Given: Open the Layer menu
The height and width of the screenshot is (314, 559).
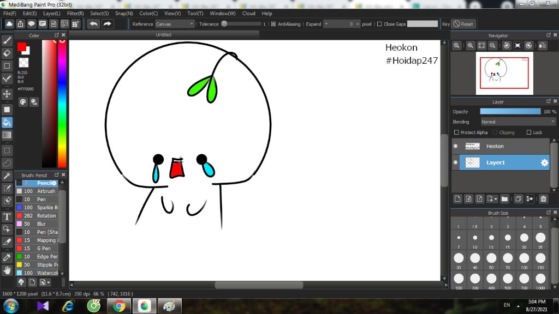Looking at the screenshot, I should tap(52, 14).
